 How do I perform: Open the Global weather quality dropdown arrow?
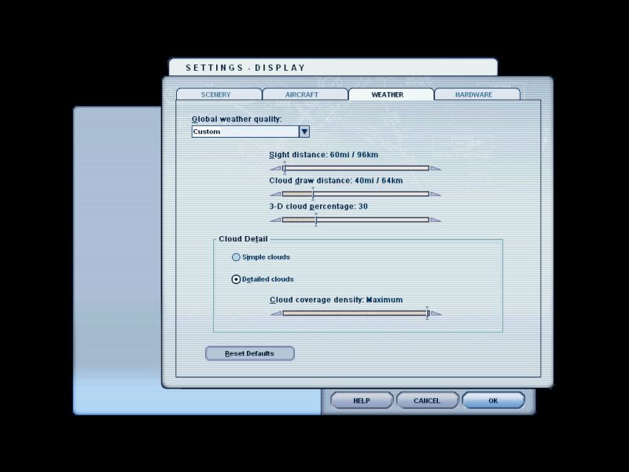(x=304, y=132)
